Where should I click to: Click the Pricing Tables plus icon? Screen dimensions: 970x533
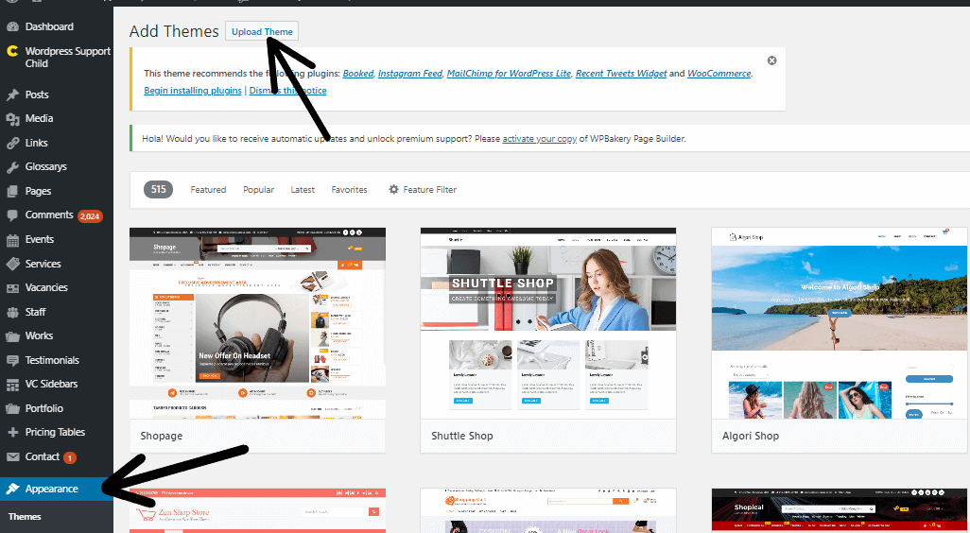pyautogui.click(x=12, y=433)
